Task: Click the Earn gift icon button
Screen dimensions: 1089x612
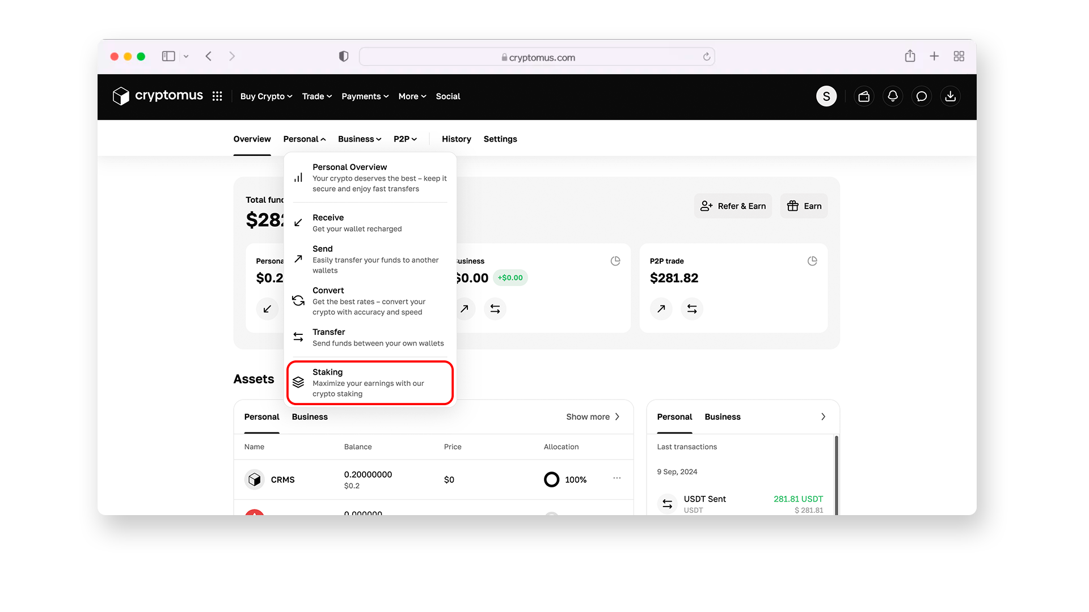Action: 804,206
